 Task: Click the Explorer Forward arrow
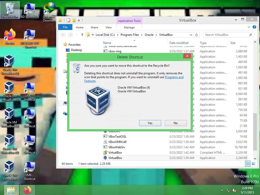[x=70, y=35]
